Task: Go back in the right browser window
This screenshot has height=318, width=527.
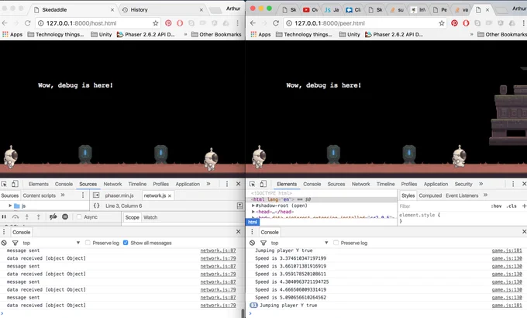Action: click(x=253, y=23)
